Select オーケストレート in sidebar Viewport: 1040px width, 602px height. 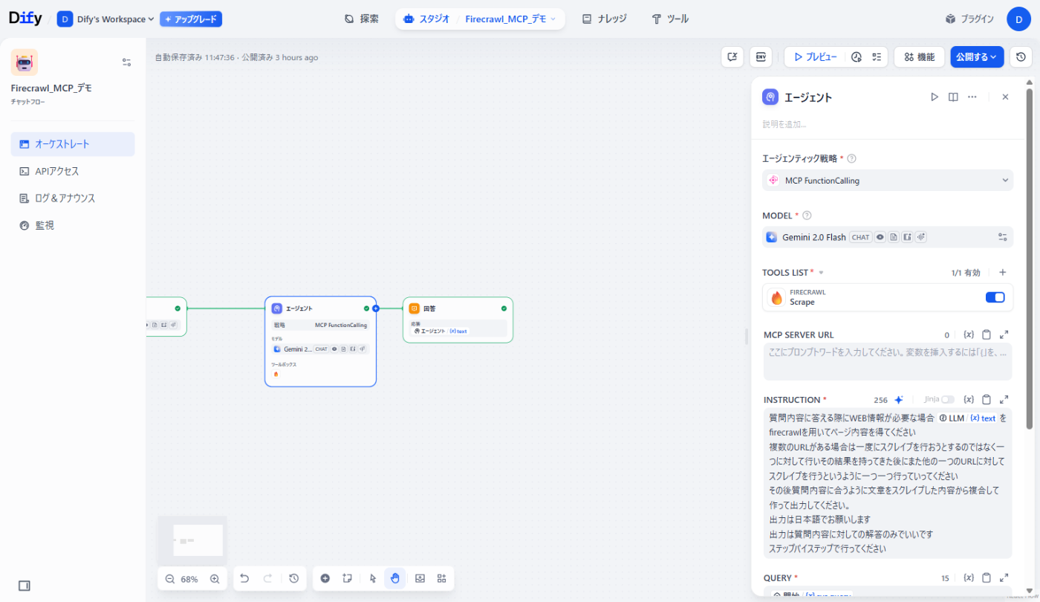pyautogui.click(x=73, y=144)
